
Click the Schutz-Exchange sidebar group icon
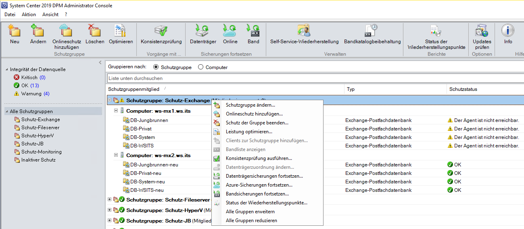[17, 120]
